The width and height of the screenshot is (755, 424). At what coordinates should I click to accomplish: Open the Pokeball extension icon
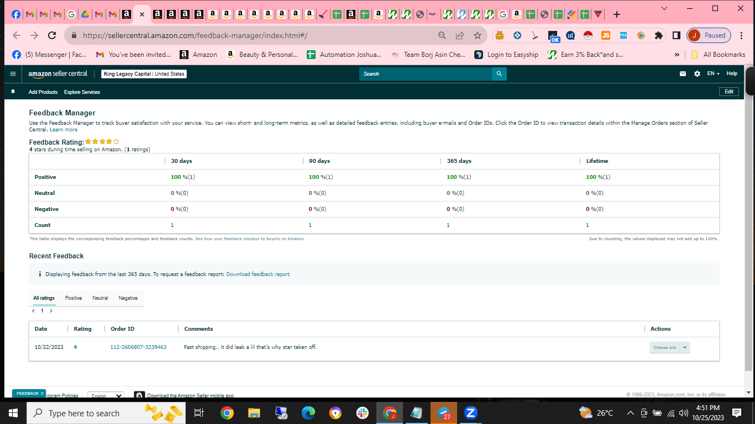pos(588,35)
